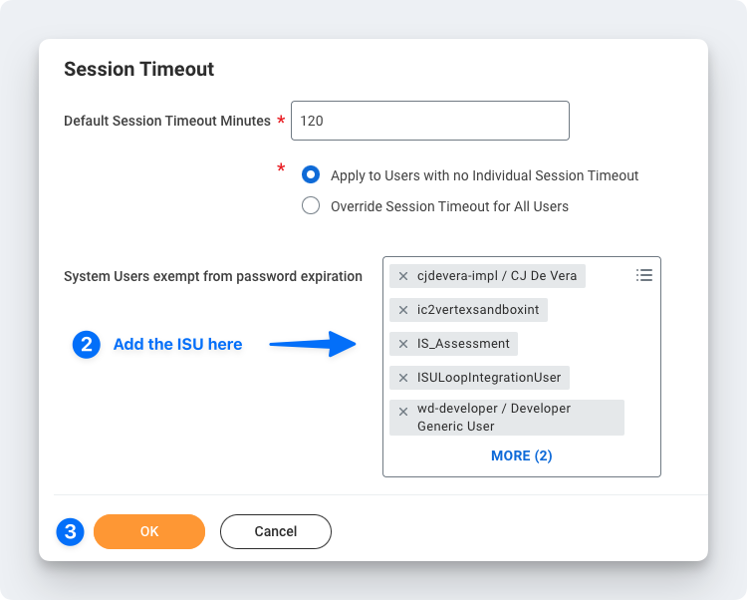Click the wd-developer / Developer Generic User label
747x600 pixels.
494,418
